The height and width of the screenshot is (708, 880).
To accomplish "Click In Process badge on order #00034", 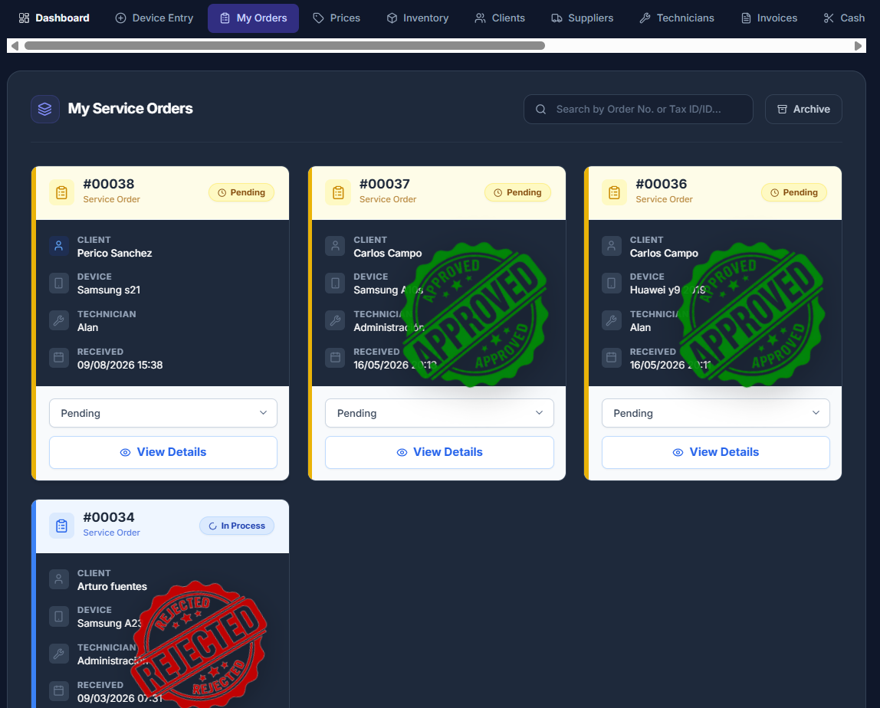I will pos(237,526).
